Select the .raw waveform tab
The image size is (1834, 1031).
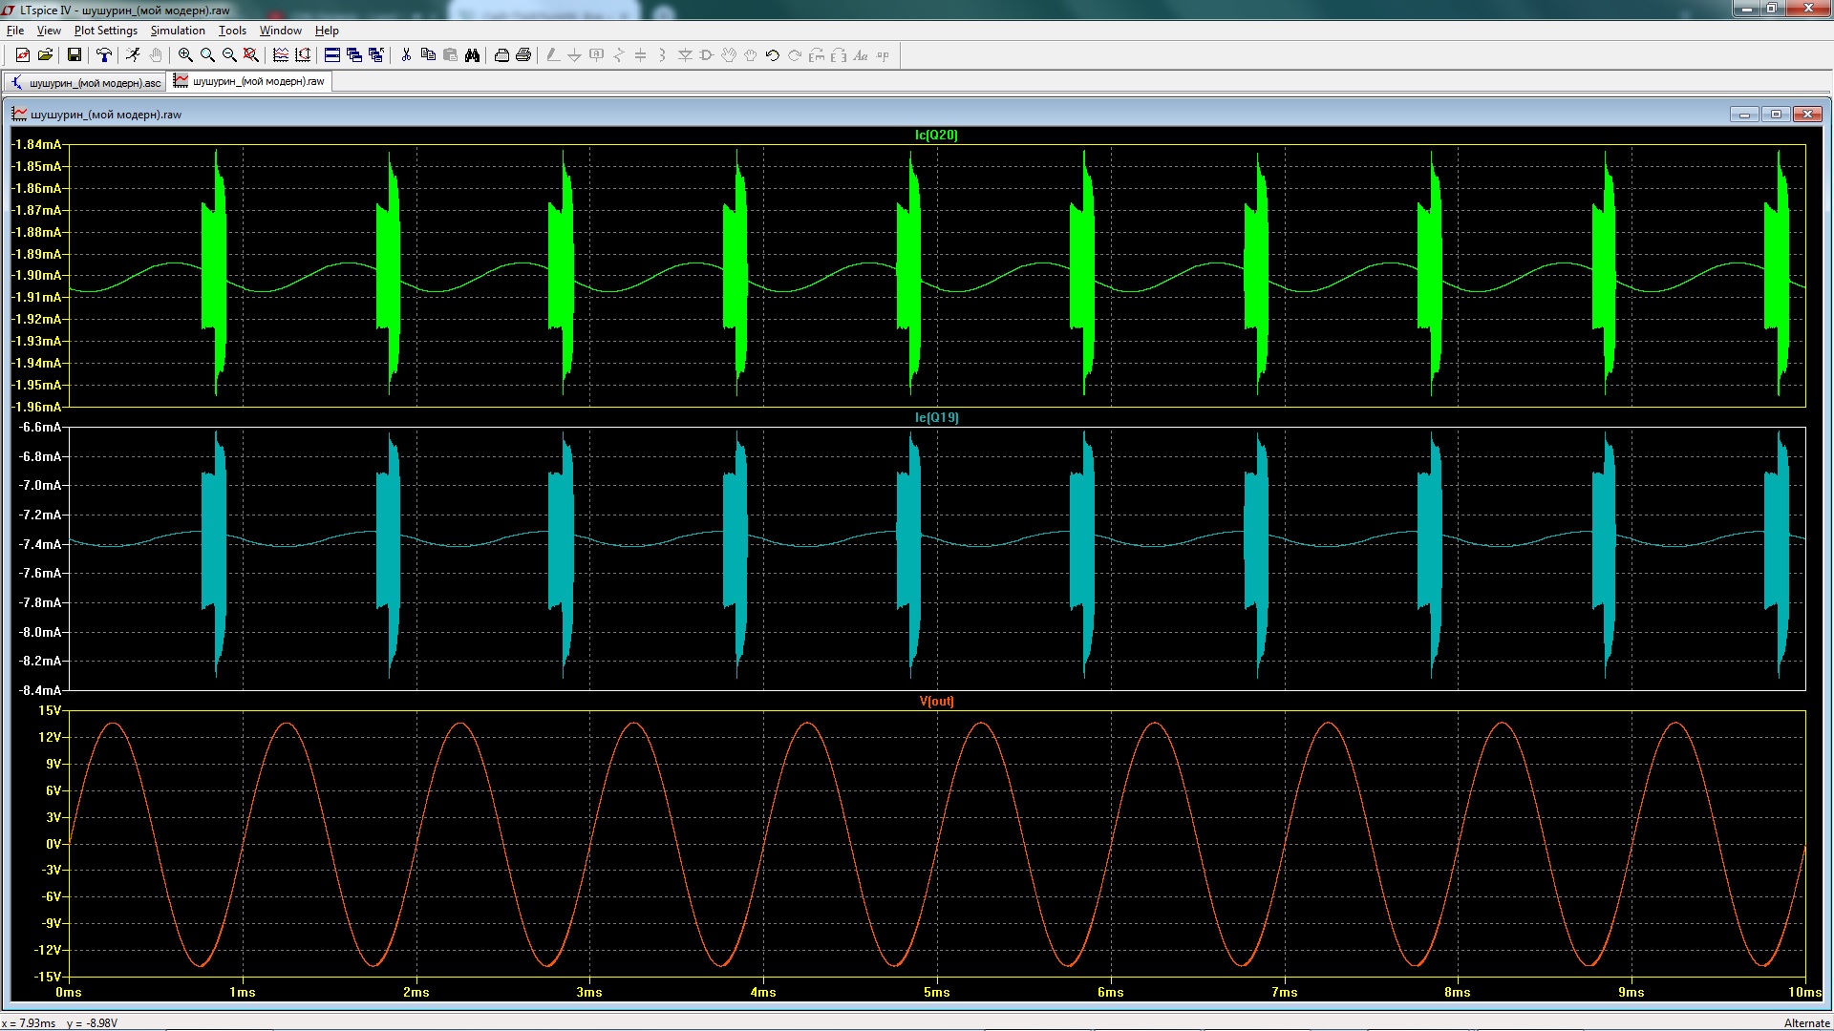coord(249,81)
